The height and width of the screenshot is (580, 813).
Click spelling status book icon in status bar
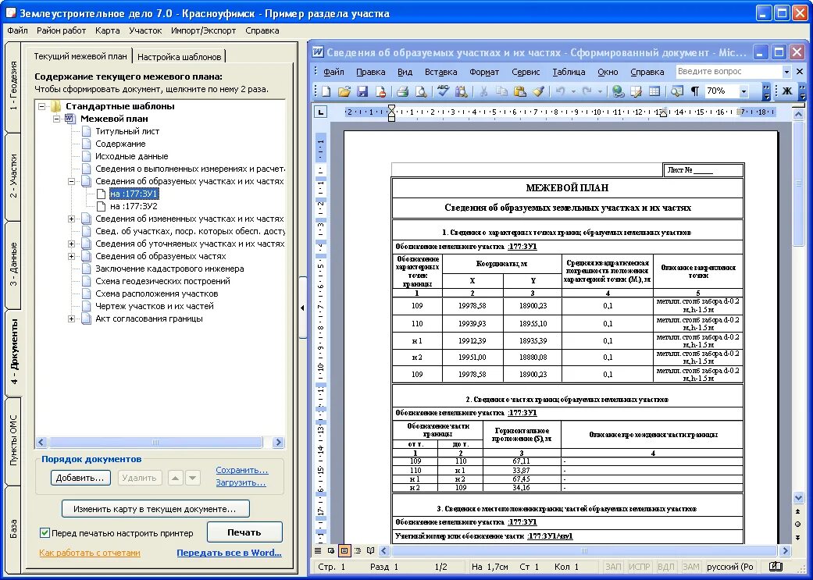[776, 567]
